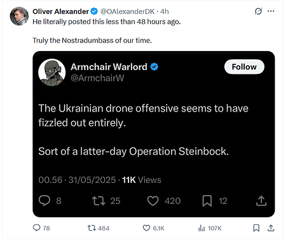
Task: Click the 4h timestamp on the post
Action: pyautogui.click(x=165, y=11)
